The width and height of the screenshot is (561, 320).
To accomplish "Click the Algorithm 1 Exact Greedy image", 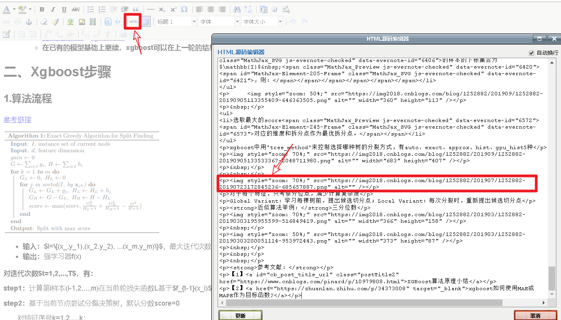I will coord(82,182).
